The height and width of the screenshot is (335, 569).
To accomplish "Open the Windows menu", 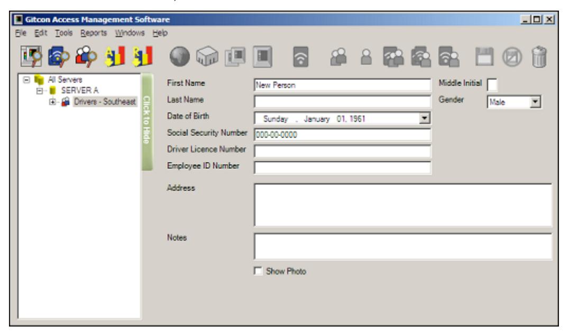I will (x=130, y=33).
